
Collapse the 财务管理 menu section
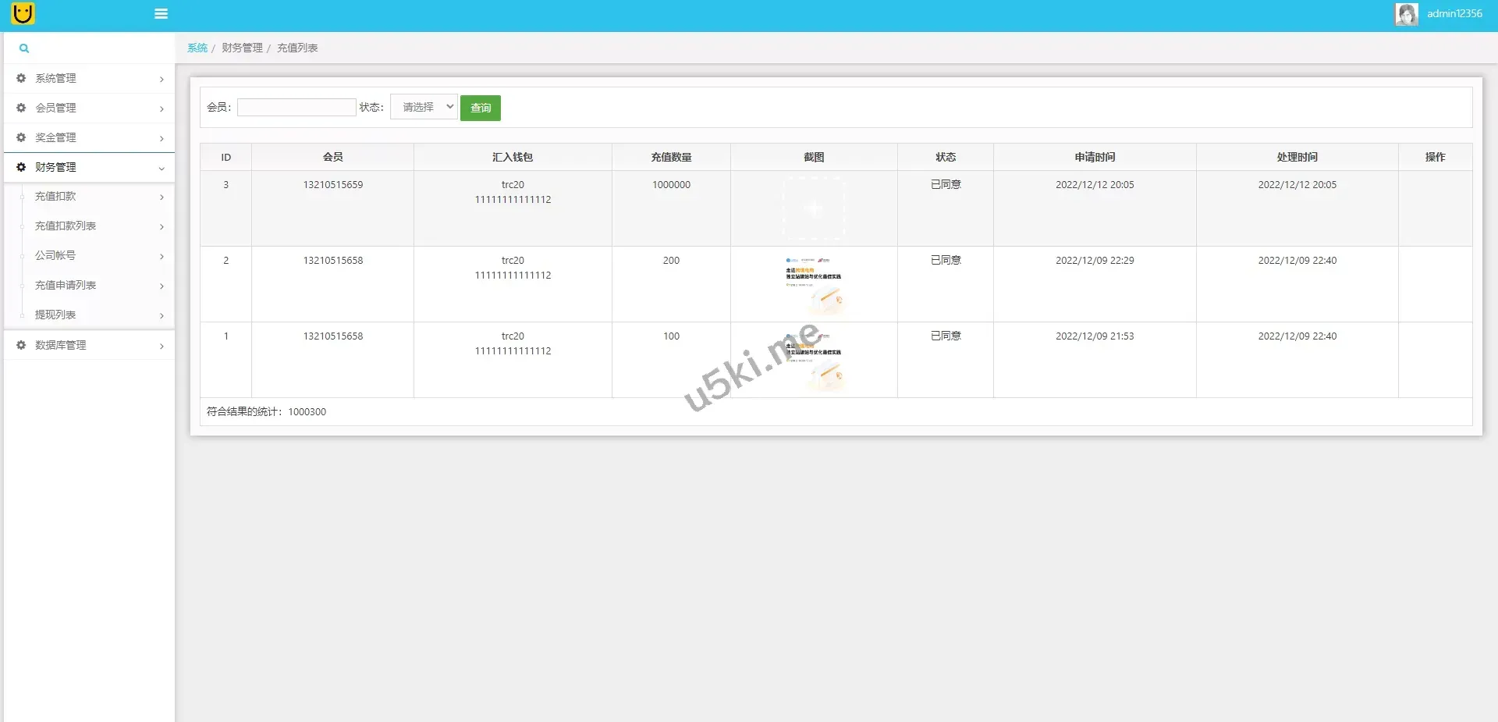coord(162,168)
